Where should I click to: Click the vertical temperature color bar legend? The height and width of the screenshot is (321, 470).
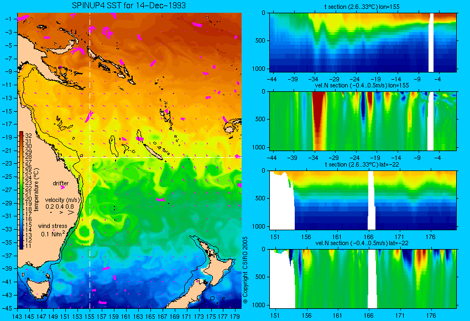(x=21, y=190)
